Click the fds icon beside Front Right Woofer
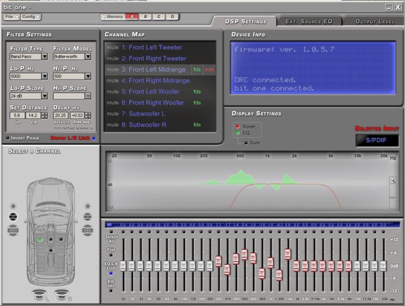 coord(196,103)
